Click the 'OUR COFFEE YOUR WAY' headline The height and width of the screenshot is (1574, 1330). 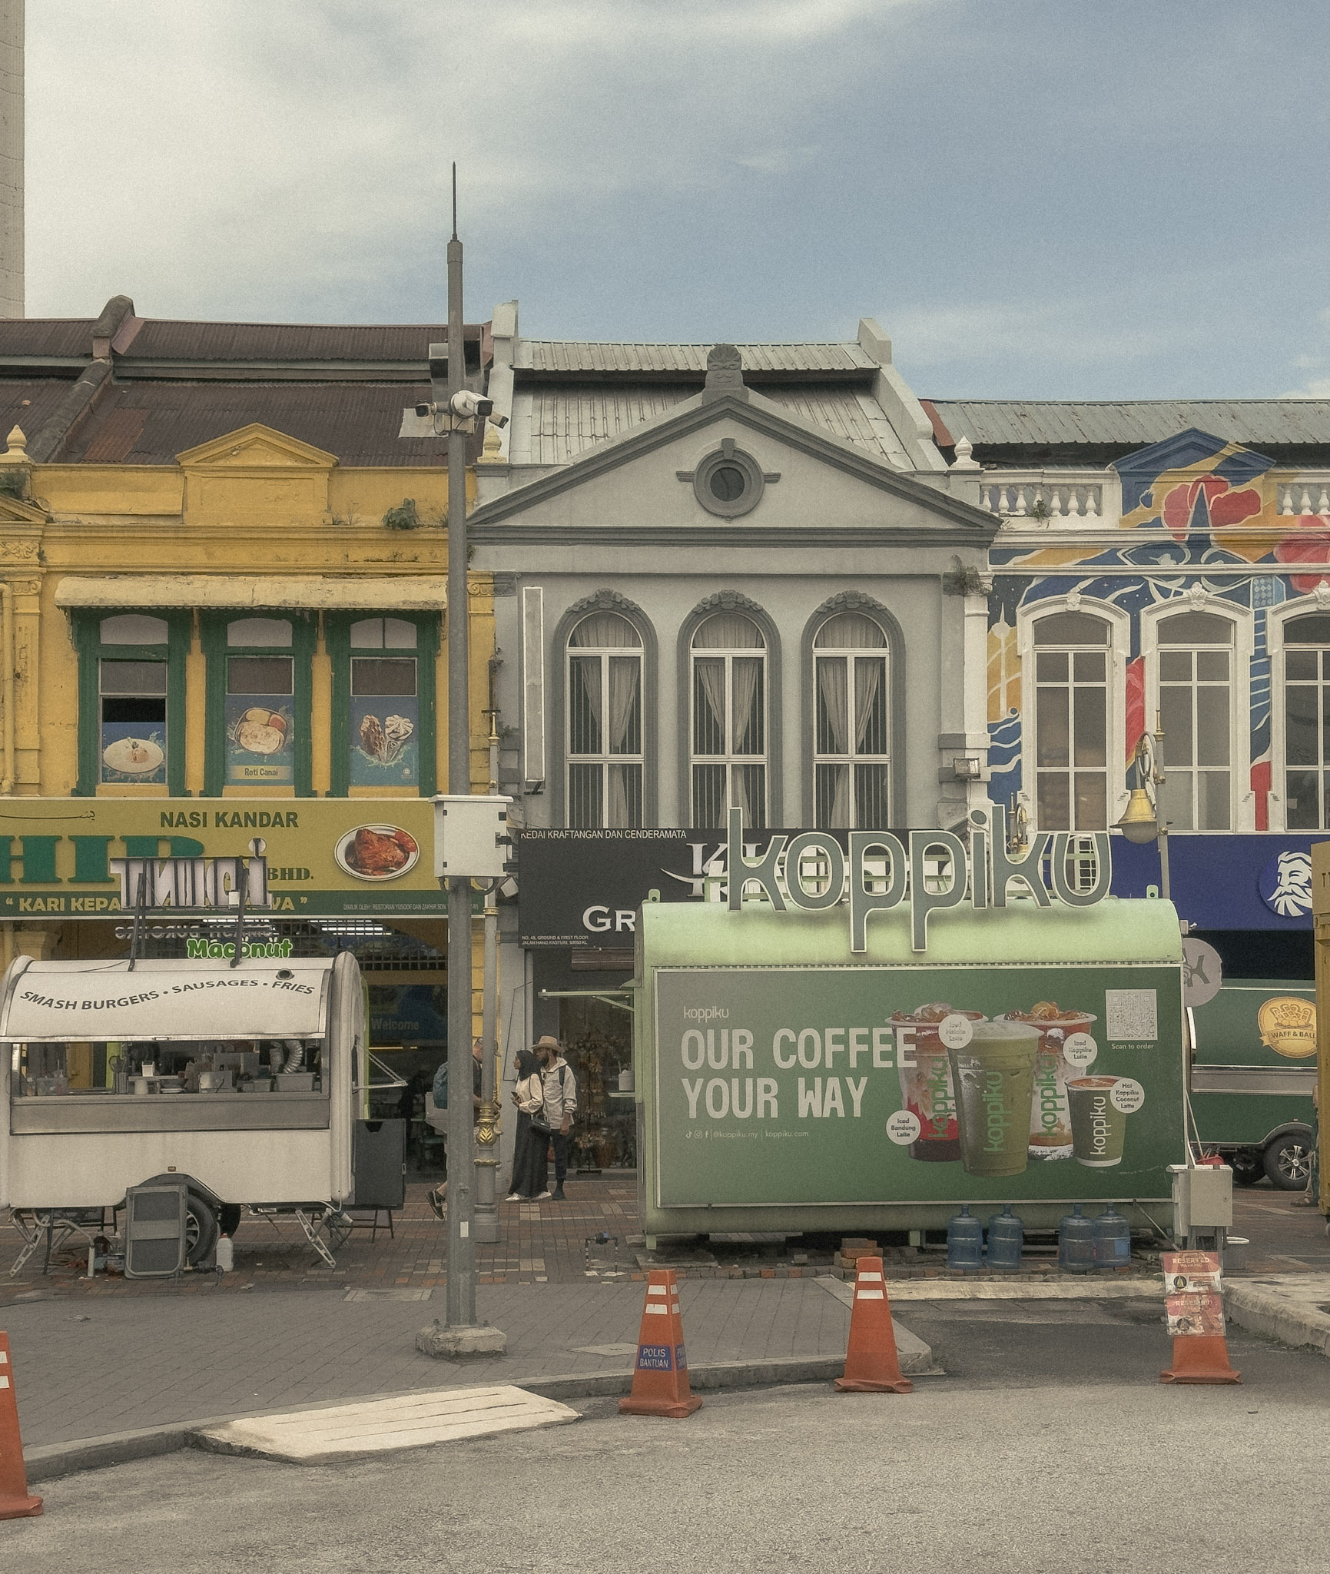tap(799, 1074)
